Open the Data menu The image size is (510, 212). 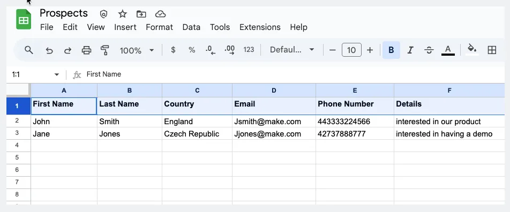point(191,27)
